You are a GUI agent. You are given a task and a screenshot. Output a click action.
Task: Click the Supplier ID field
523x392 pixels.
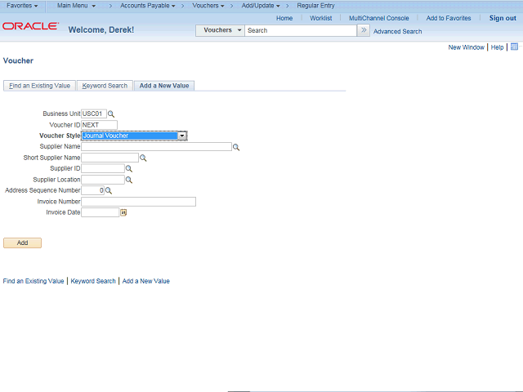(x=103, y=169)
